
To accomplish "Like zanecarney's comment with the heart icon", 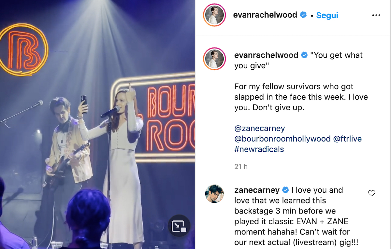I will pyautogui.click(x=371, y=193).
